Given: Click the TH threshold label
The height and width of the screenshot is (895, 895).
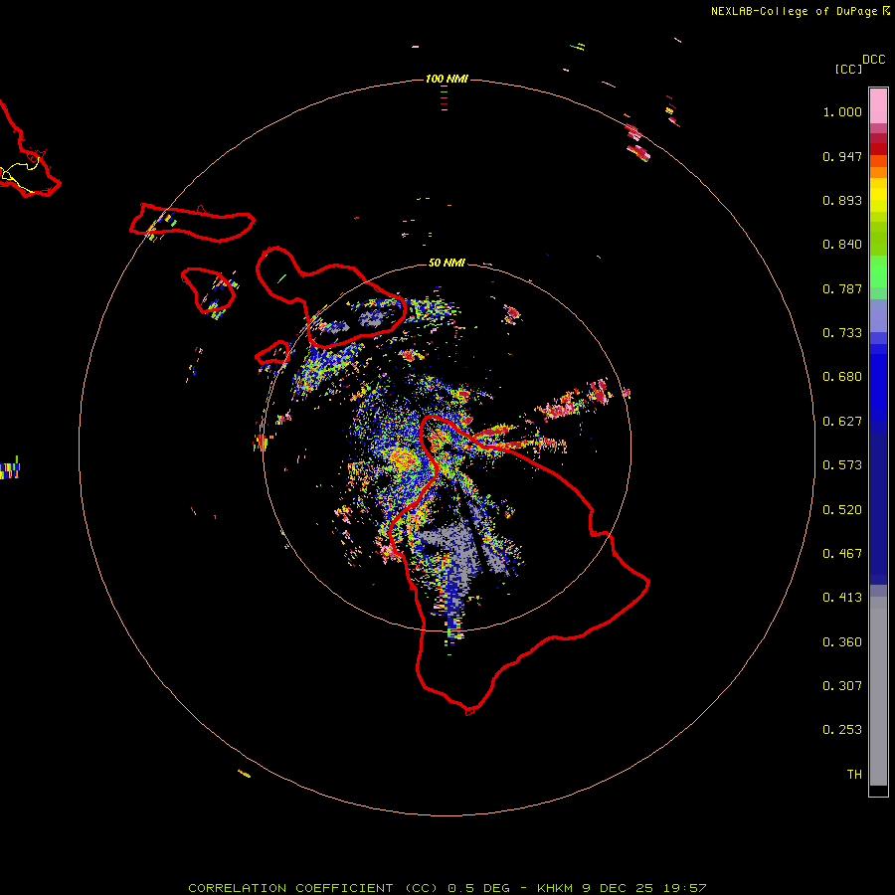Looking at the screenshot, I should (x=854, y=775).
